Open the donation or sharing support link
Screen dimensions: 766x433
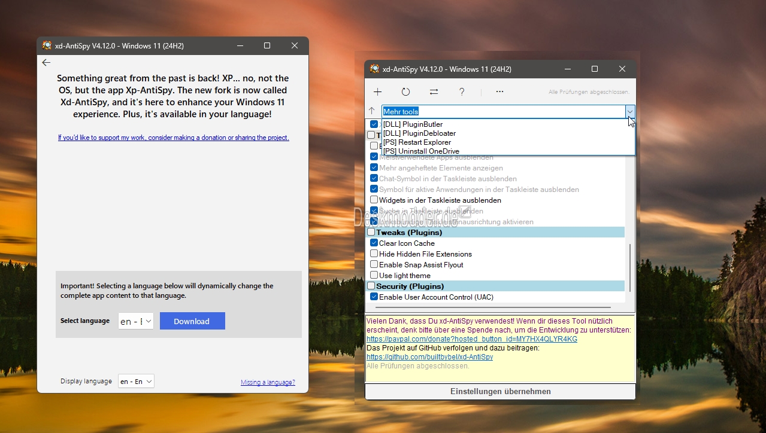(174, 138)
